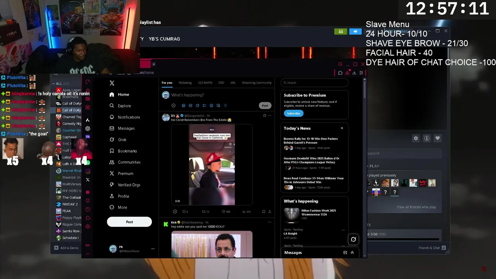The width and height of the screenshot is (496, 279).
Task: Click the emoji icon in post composer
Action: coord(211,105)
